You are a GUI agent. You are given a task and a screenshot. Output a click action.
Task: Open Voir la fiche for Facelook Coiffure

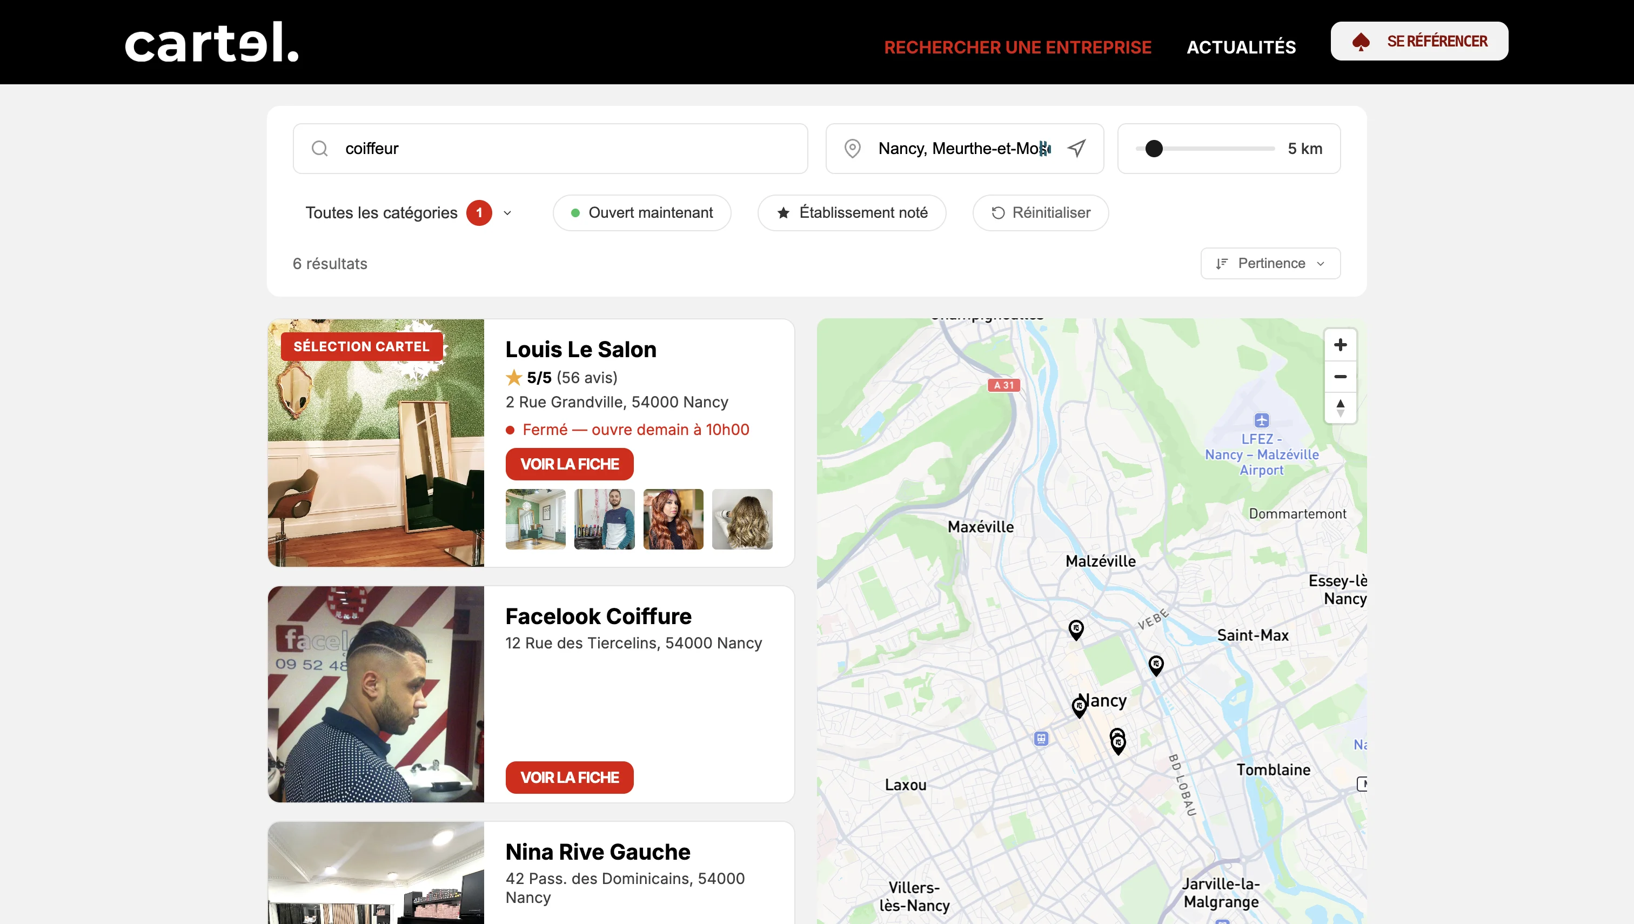click(x=569, y=777)
